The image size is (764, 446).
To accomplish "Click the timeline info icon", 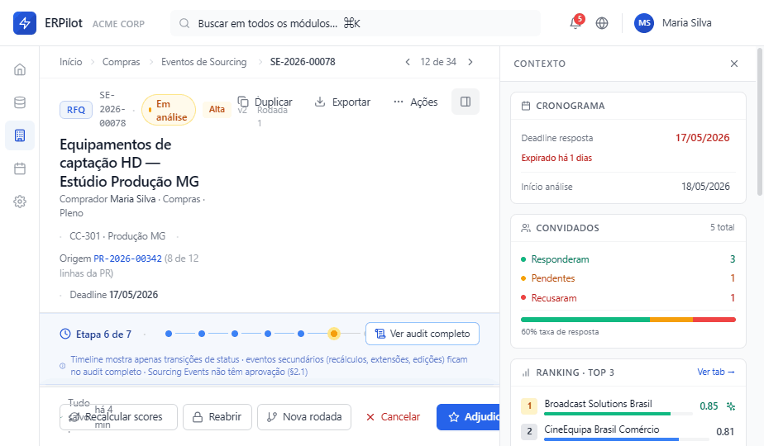I will click(62, 366).
